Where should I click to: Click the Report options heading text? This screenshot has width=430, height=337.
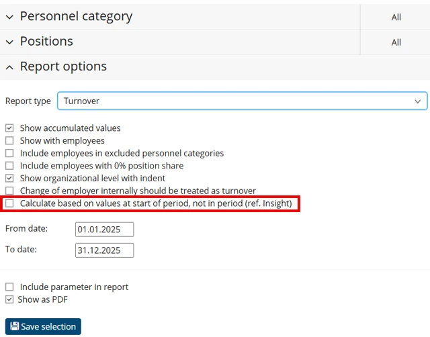[63, 67]
